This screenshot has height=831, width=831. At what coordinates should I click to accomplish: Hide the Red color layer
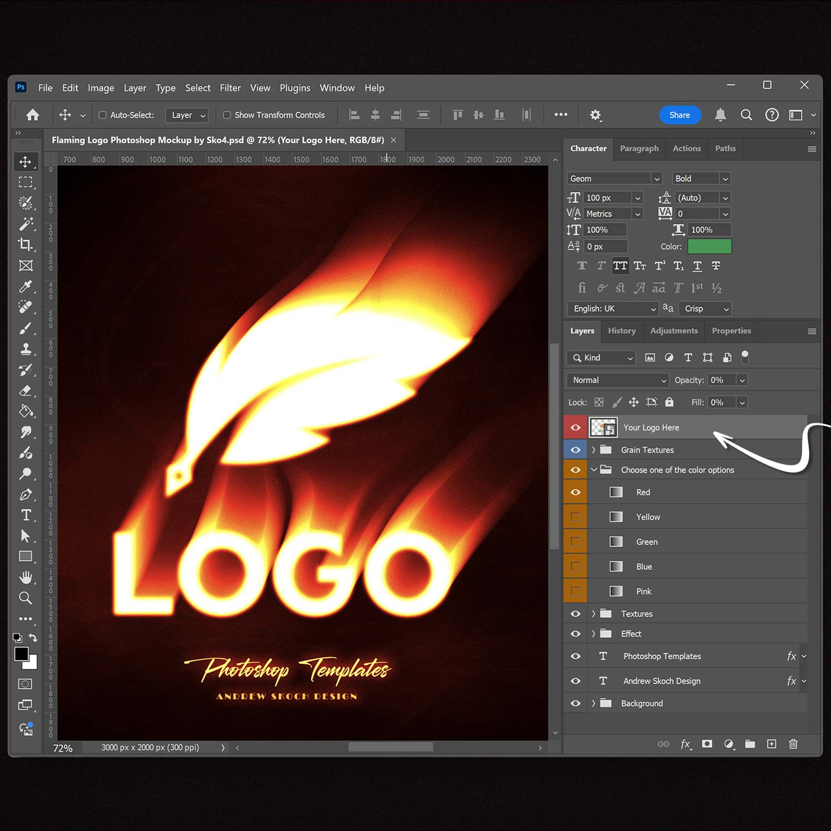[x=576, y=492]
